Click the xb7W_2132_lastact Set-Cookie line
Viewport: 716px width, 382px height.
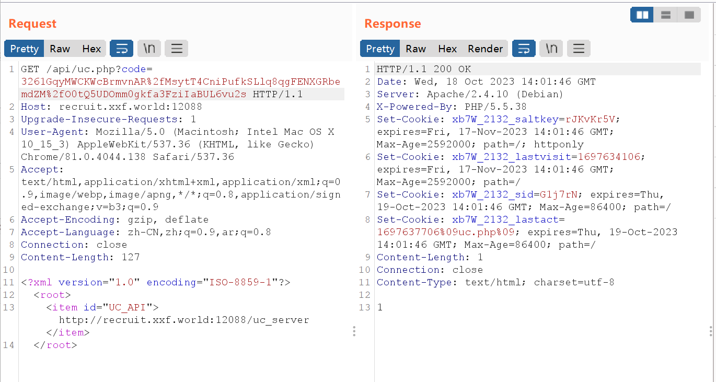(x=527, y=232)
